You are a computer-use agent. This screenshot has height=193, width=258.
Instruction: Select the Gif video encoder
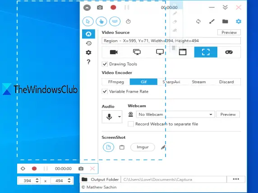point(143,82)
